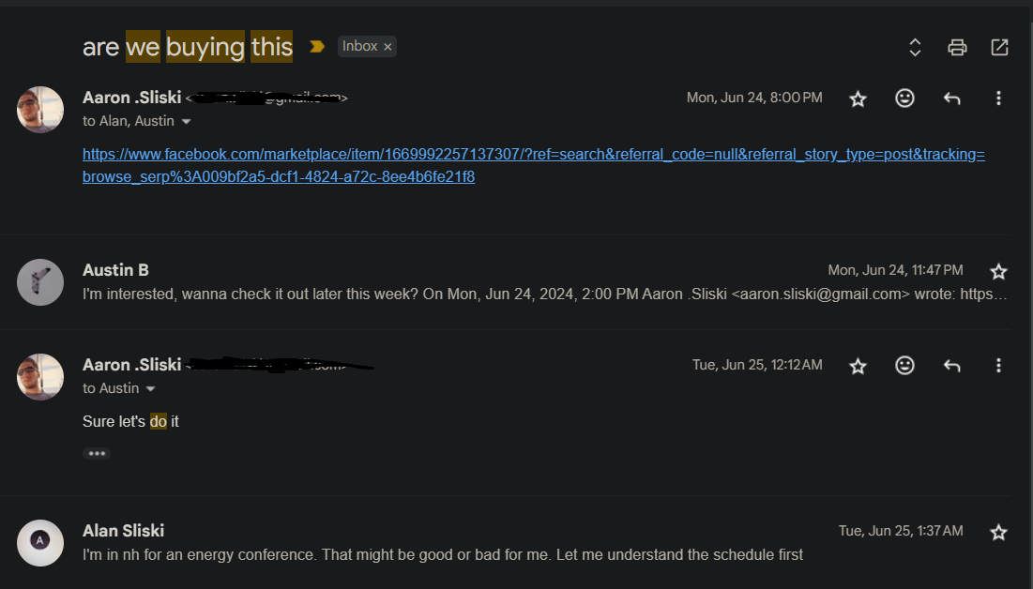Screen dimensions: 1033x589
Task: Add emoji reaction to Aaron's first message
Action: click(904, 98)
